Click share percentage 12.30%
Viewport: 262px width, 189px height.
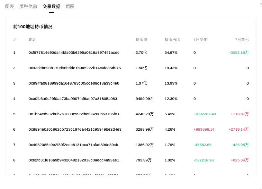(171, 99)
